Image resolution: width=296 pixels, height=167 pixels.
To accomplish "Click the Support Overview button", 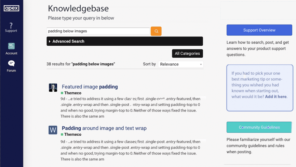I will click(x=259, y=30).
